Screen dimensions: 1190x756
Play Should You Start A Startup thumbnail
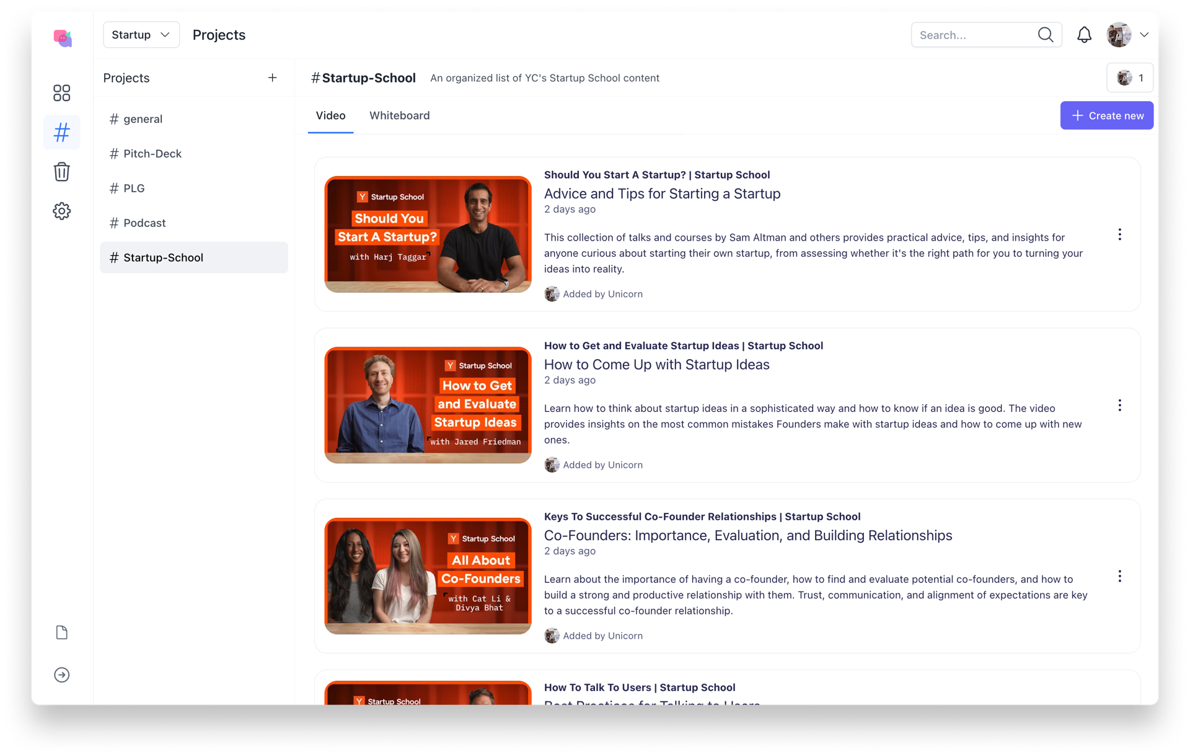coord(428,234)
